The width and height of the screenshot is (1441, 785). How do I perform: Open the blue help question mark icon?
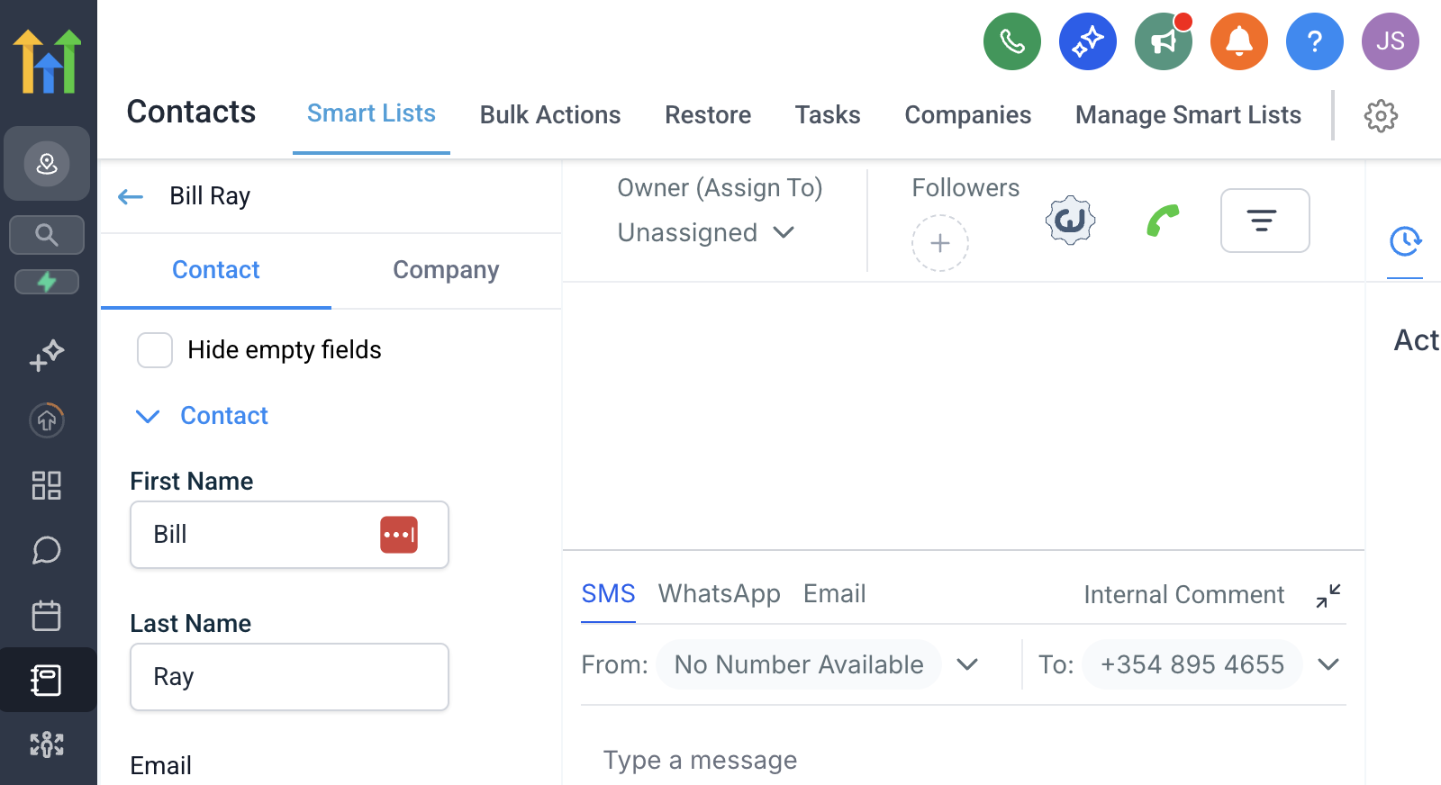[x=1314, y=41]
